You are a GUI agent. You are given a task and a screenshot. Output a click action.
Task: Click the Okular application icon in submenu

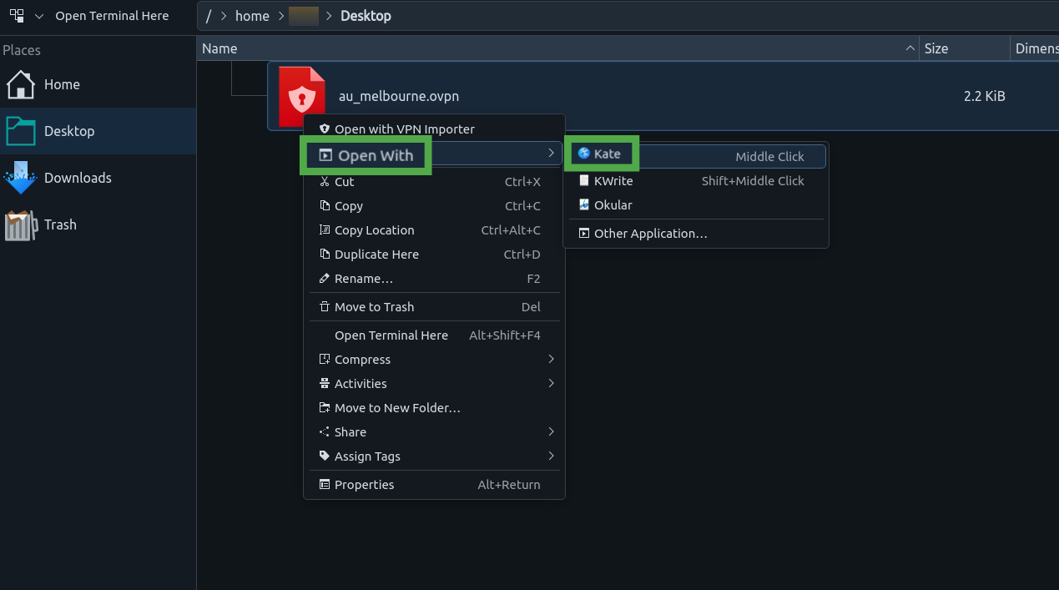[x=584, y=204]
